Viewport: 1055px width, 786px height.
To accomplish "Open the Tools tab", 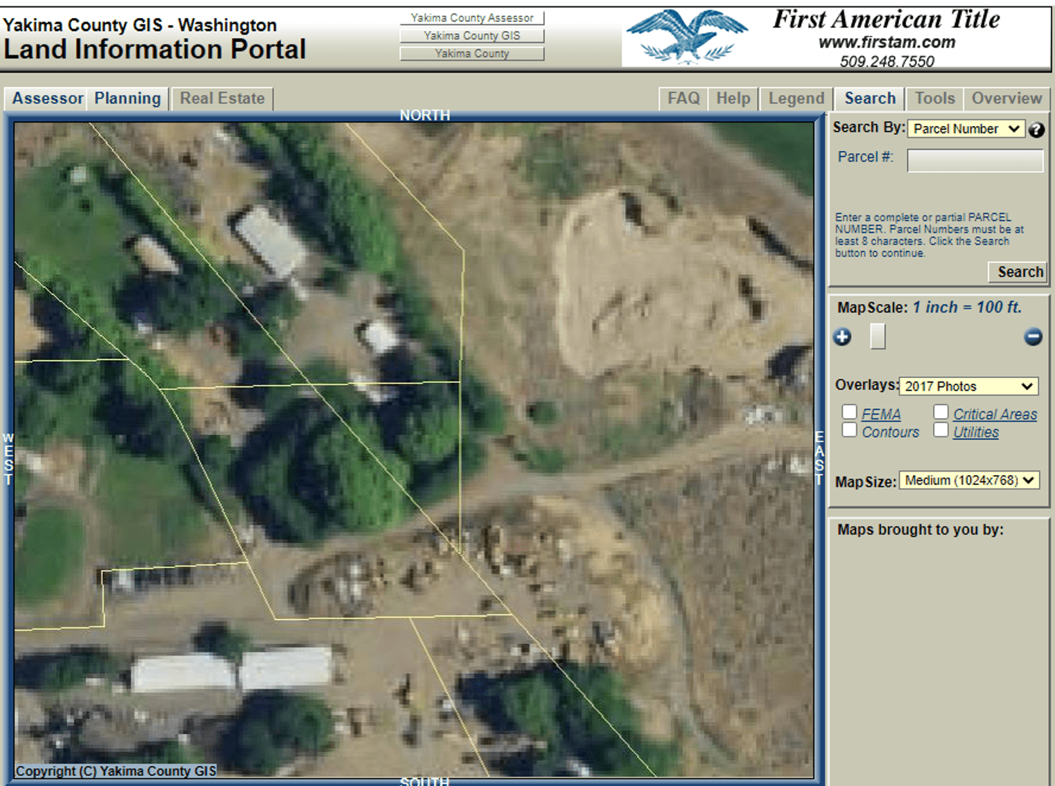I will (x=934, y=98).
